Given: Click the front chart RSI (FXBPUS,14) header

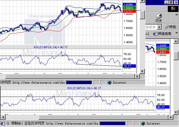Looking at the screenshot, I should [51, 47].
